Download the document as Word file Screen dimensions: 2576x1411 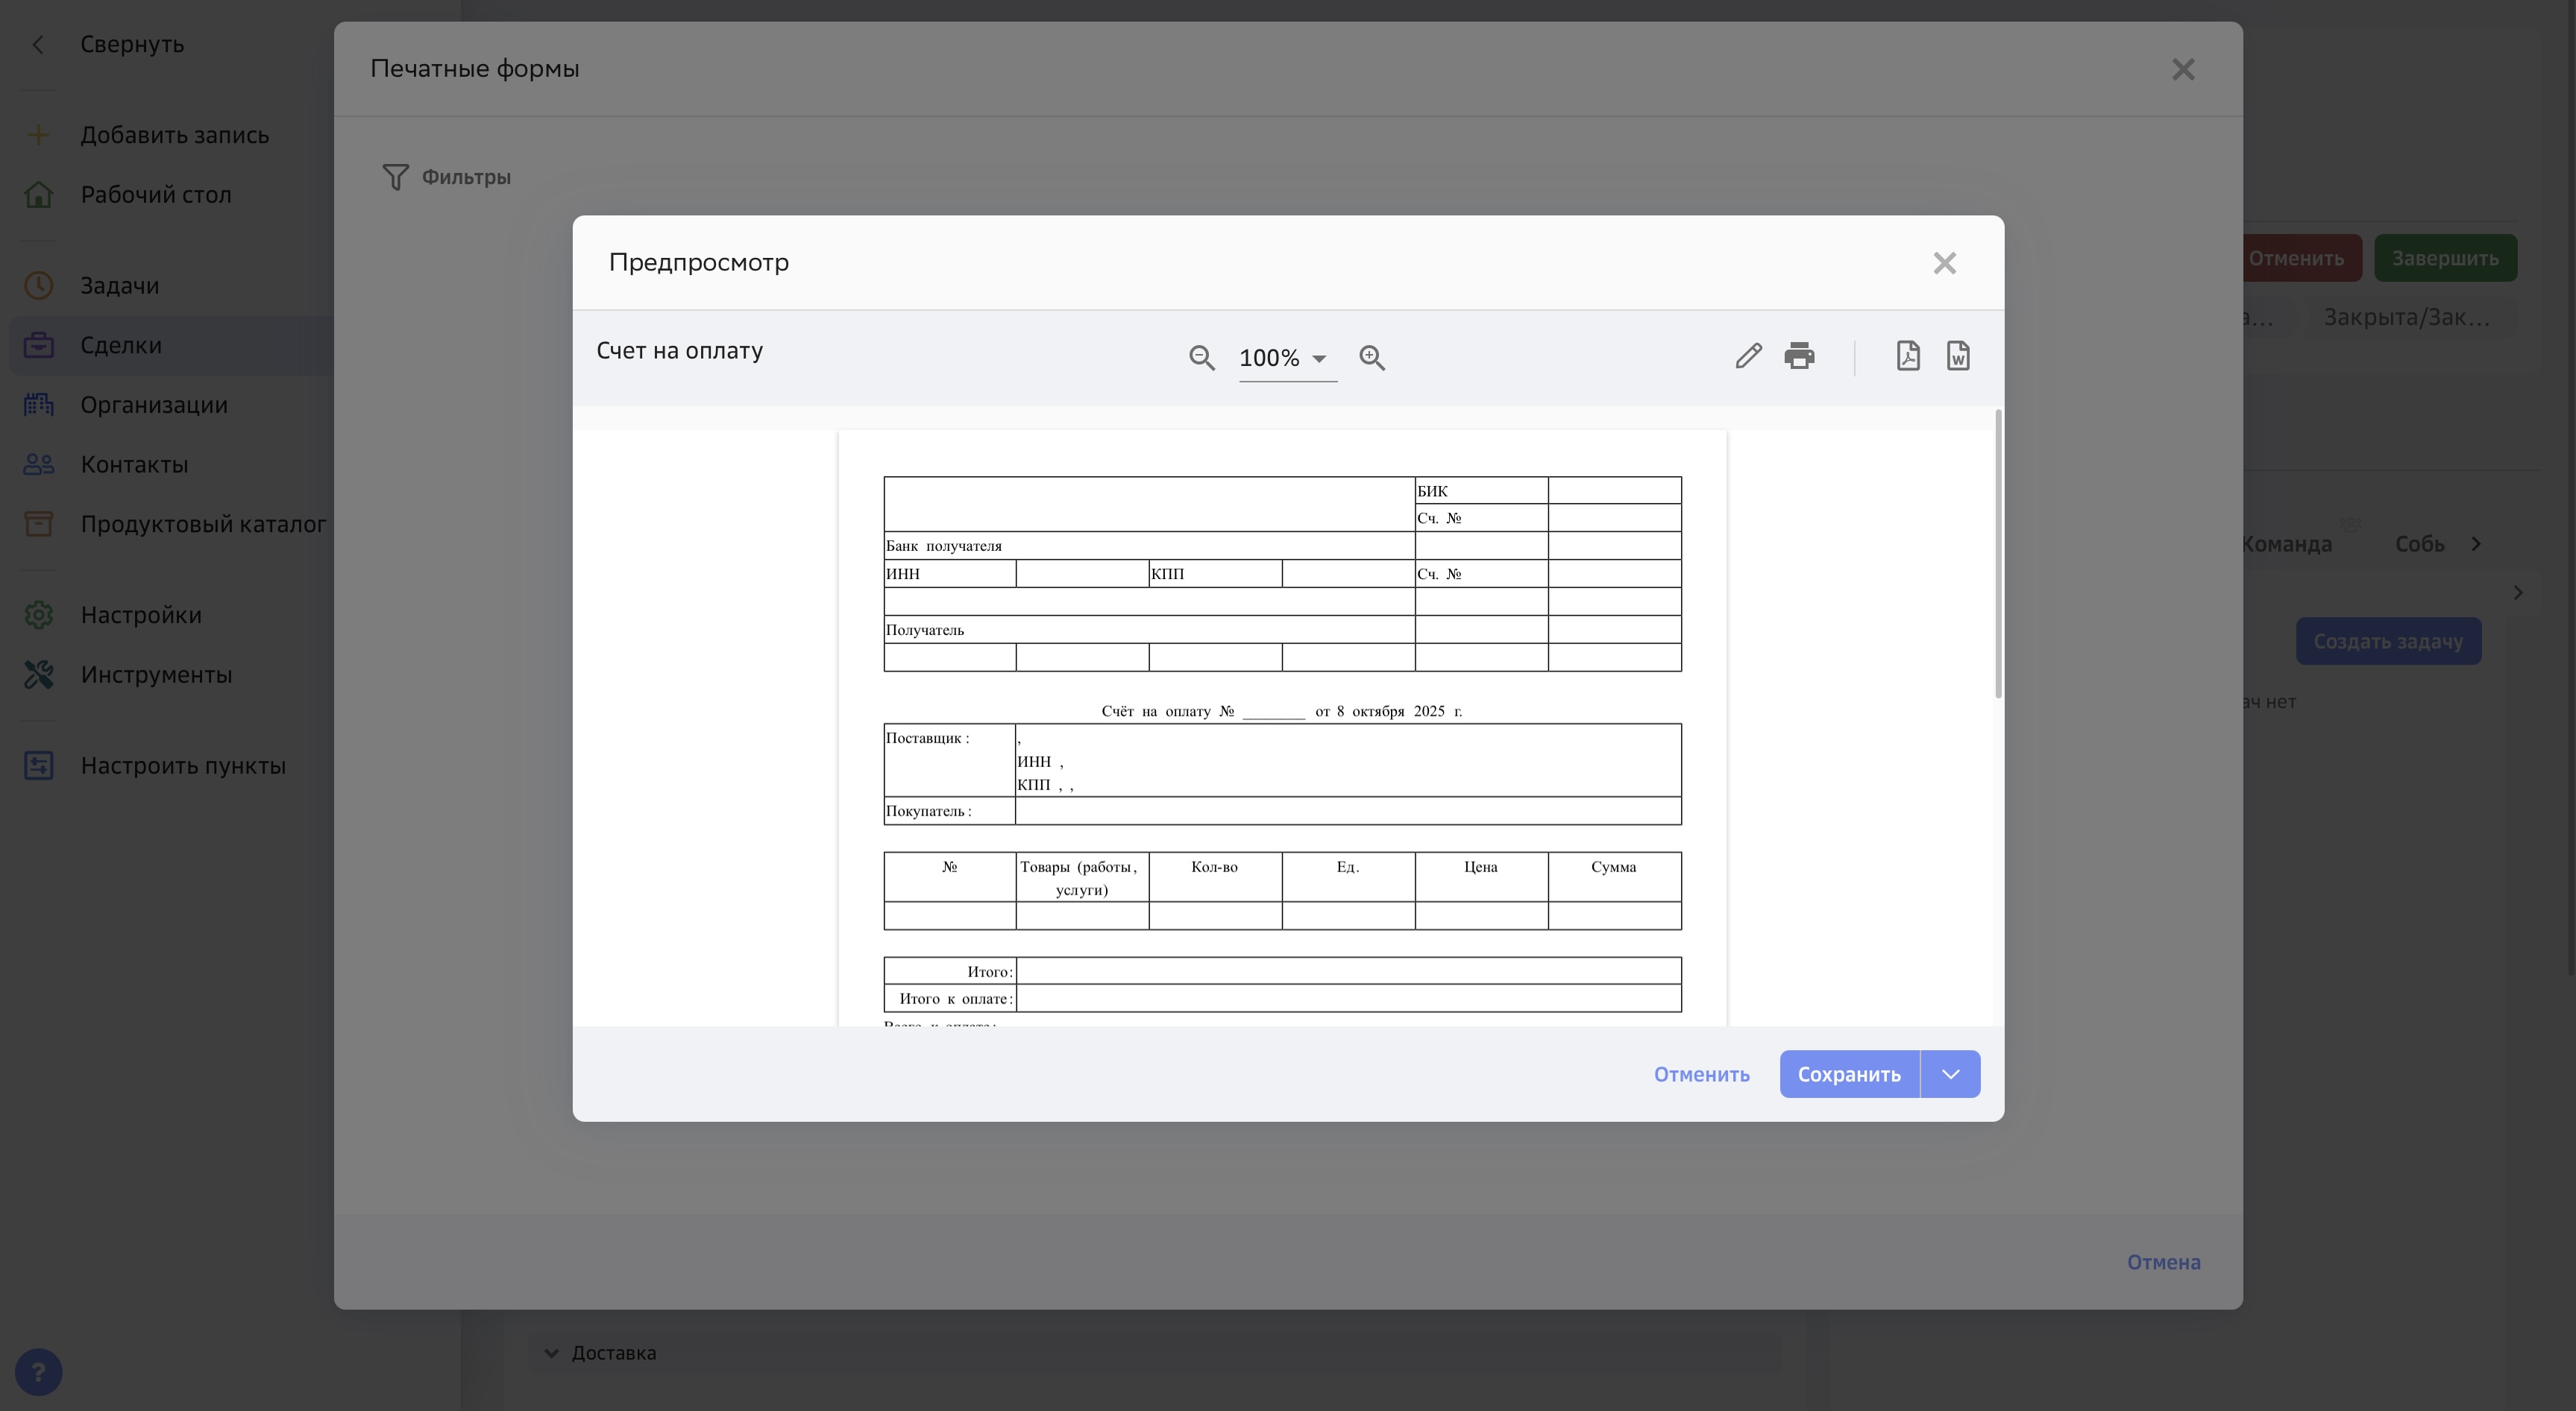pyautogui.click(x=1957, y=356)
